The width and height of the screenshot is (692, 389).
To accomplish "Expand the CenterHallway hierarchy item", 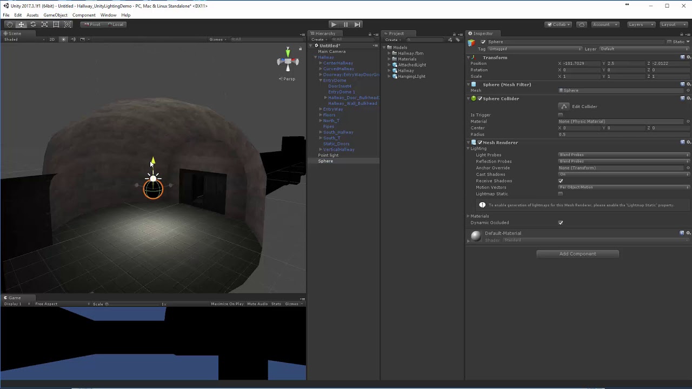I will 321,63.
